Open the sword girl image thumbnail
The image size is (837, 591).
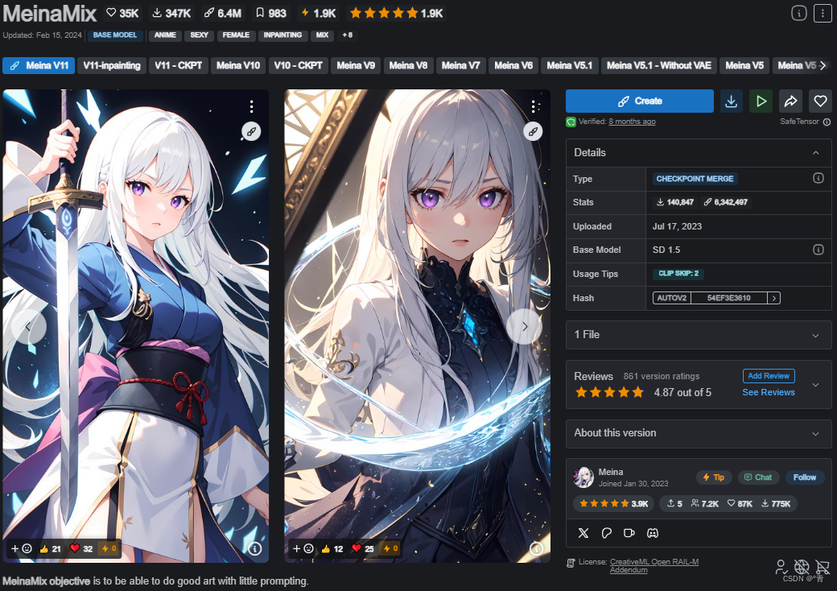point(135,325)
